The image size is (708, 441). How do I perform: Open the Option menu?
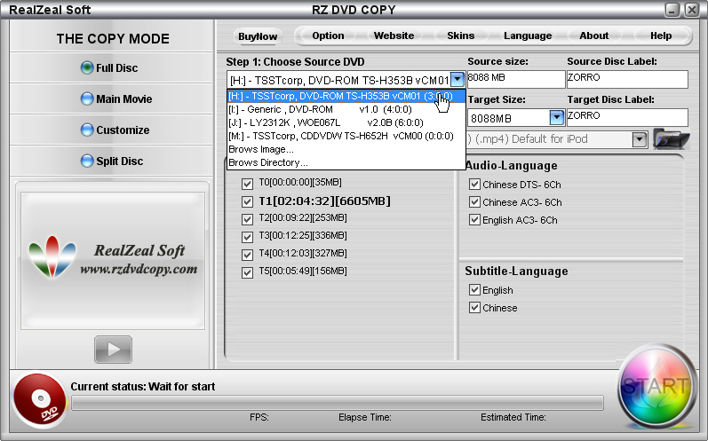tap(328, 35)
